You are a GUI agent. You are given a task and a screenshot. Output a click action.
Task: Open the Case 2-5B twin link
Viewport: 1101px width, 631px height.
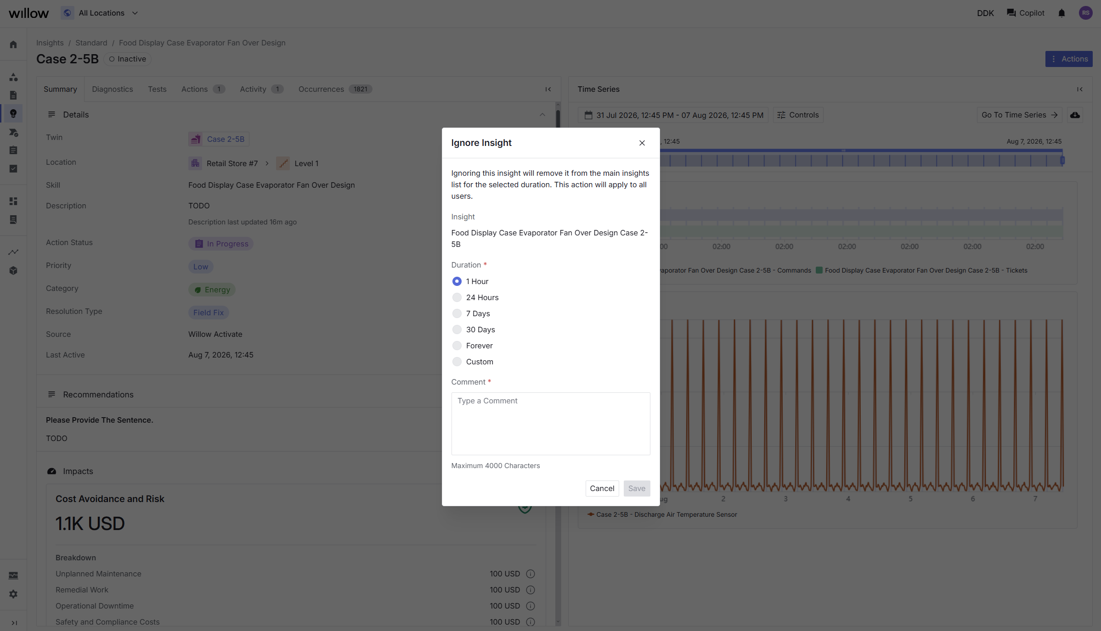(x=219, y=139)
